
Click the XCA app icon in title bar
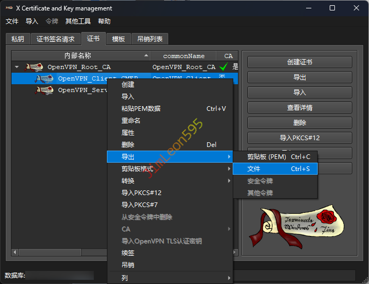pos(9,8)
